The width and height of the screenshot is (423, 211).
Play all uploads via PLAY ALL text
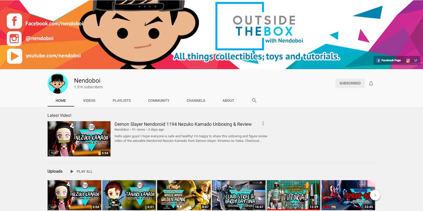(85, 171)
